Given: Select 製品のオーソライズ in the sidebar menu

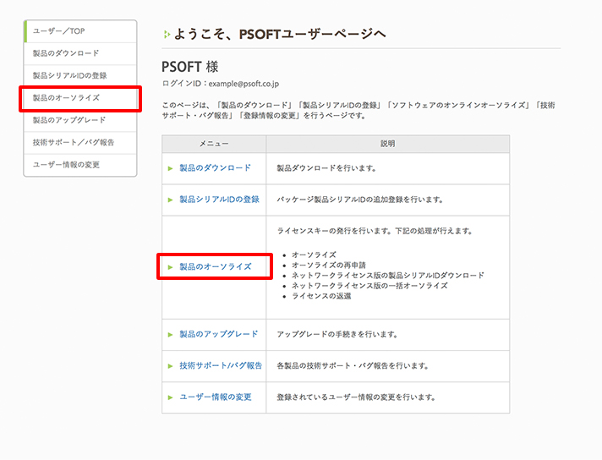Looking at the screenshot, I should [x=80, y=98].
